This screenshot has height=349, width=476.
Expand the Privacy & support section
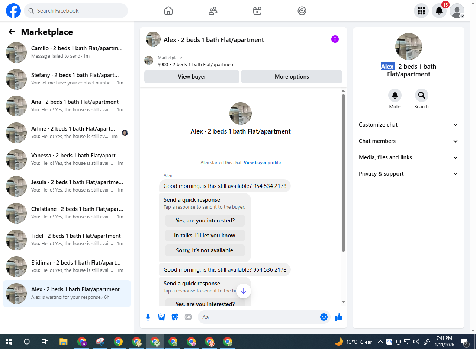click(409, 174)
